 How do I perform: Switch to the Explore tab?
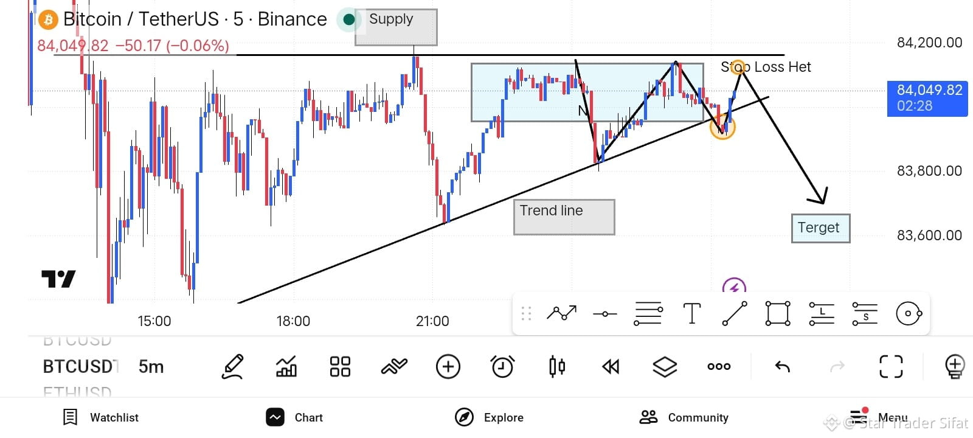(x=489, y=417)
